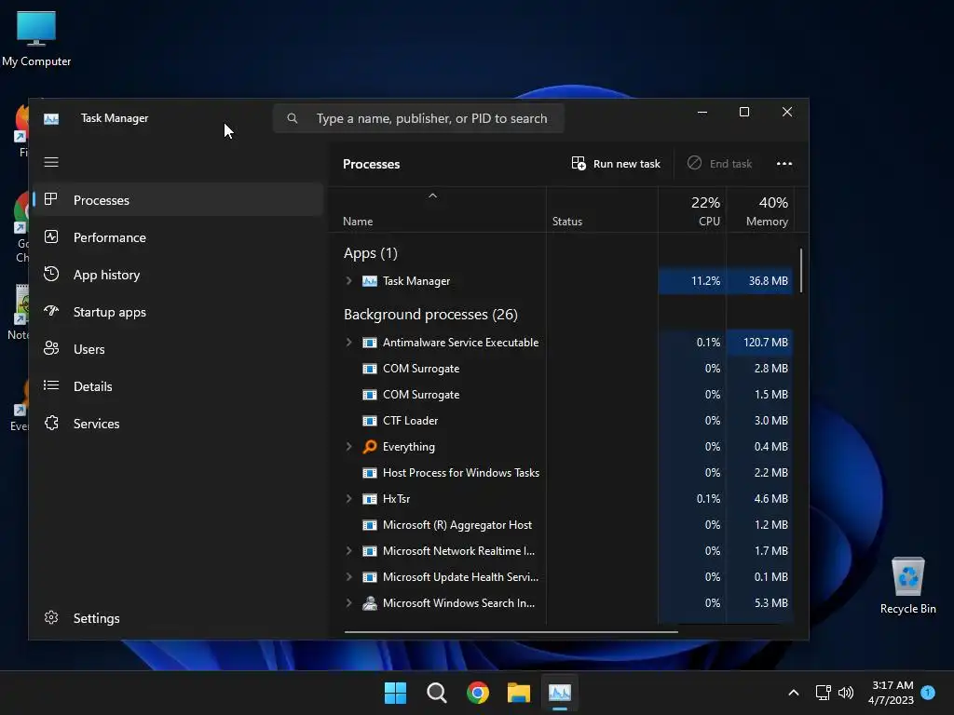Open File Explorer from the taskbar
Image resolution: width=954 pixels, height=715 pixels.
(x=519, y=693)
